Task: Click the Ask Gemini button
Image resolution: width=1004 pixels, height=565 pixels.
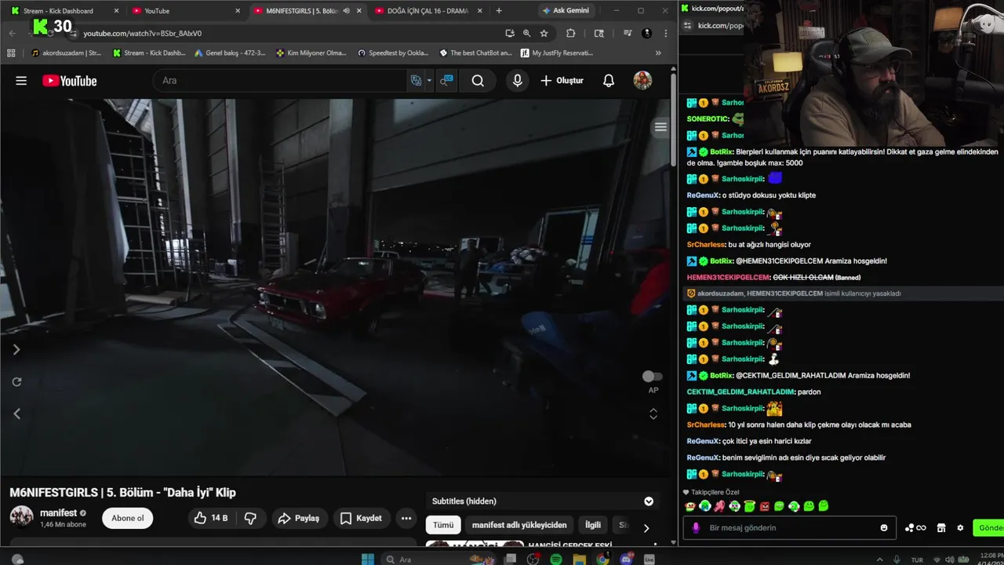Action: coord(565,11)
